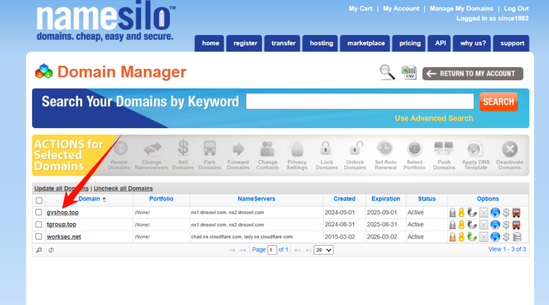
Task: Click Change Contacts people icon
Action: [267, 148]
